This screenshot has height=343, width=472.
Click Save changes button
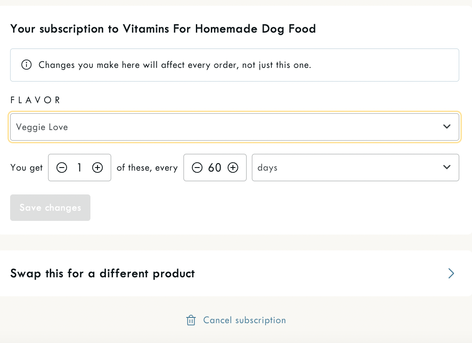[x=50, y=208]
